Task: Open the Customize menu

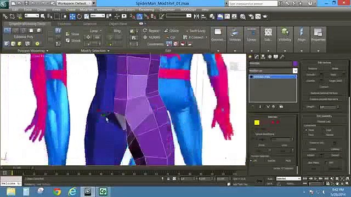Action: [167, 10]
